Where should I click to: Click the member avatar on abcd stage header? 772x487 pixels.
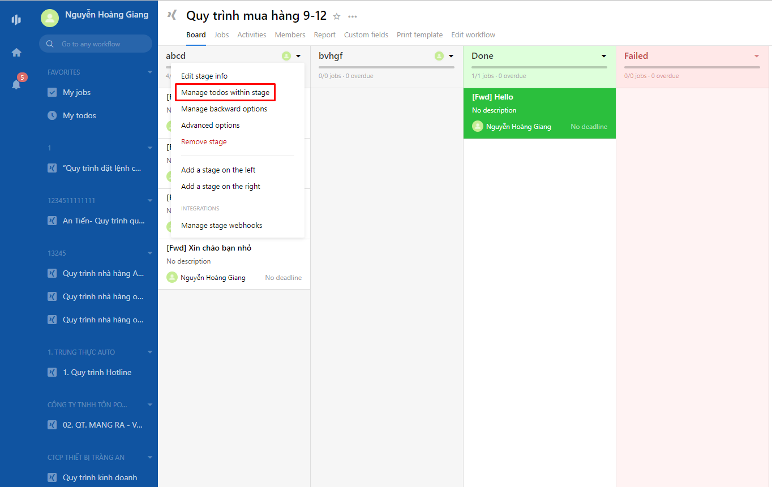(x=286, y=56)
